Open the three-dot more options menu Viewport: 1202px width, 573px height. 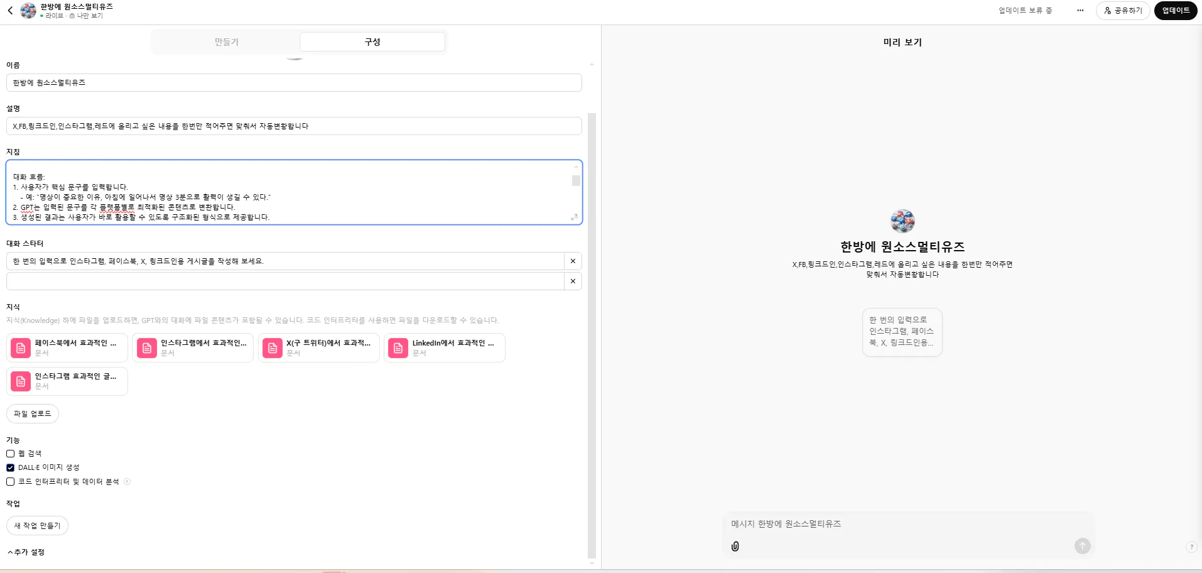pos(1080,11)
